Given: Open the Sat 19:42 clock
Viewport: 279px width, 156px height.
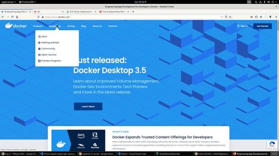Looking at the screenshot, I should pos(140,2).
